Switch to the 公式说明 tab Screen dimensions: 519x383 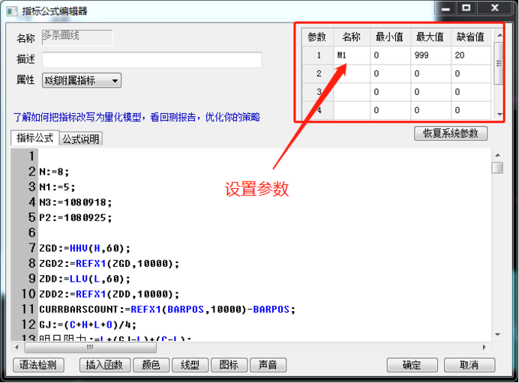tap(80, 139)
